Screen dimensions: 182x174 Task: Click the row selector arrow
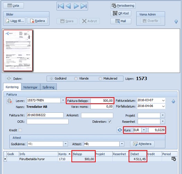(5, 159)
